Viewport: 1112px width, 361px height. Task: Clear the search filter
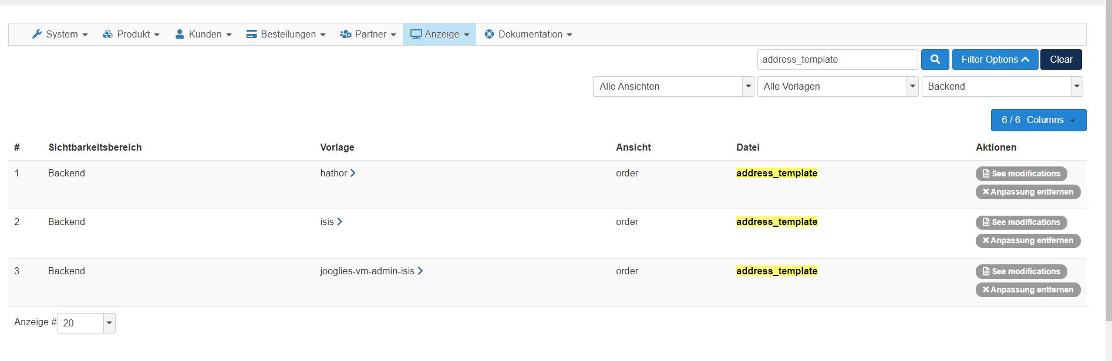1061,59
